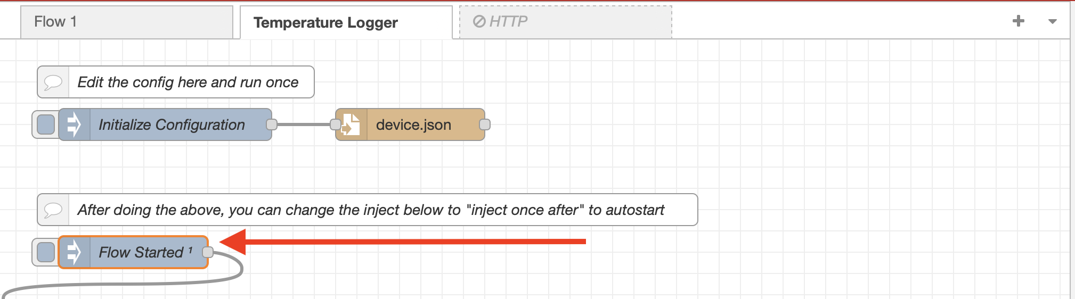Click the comment bubble icon on the Edit the config note
This screenshot has width=1075, height=299.
53,82
